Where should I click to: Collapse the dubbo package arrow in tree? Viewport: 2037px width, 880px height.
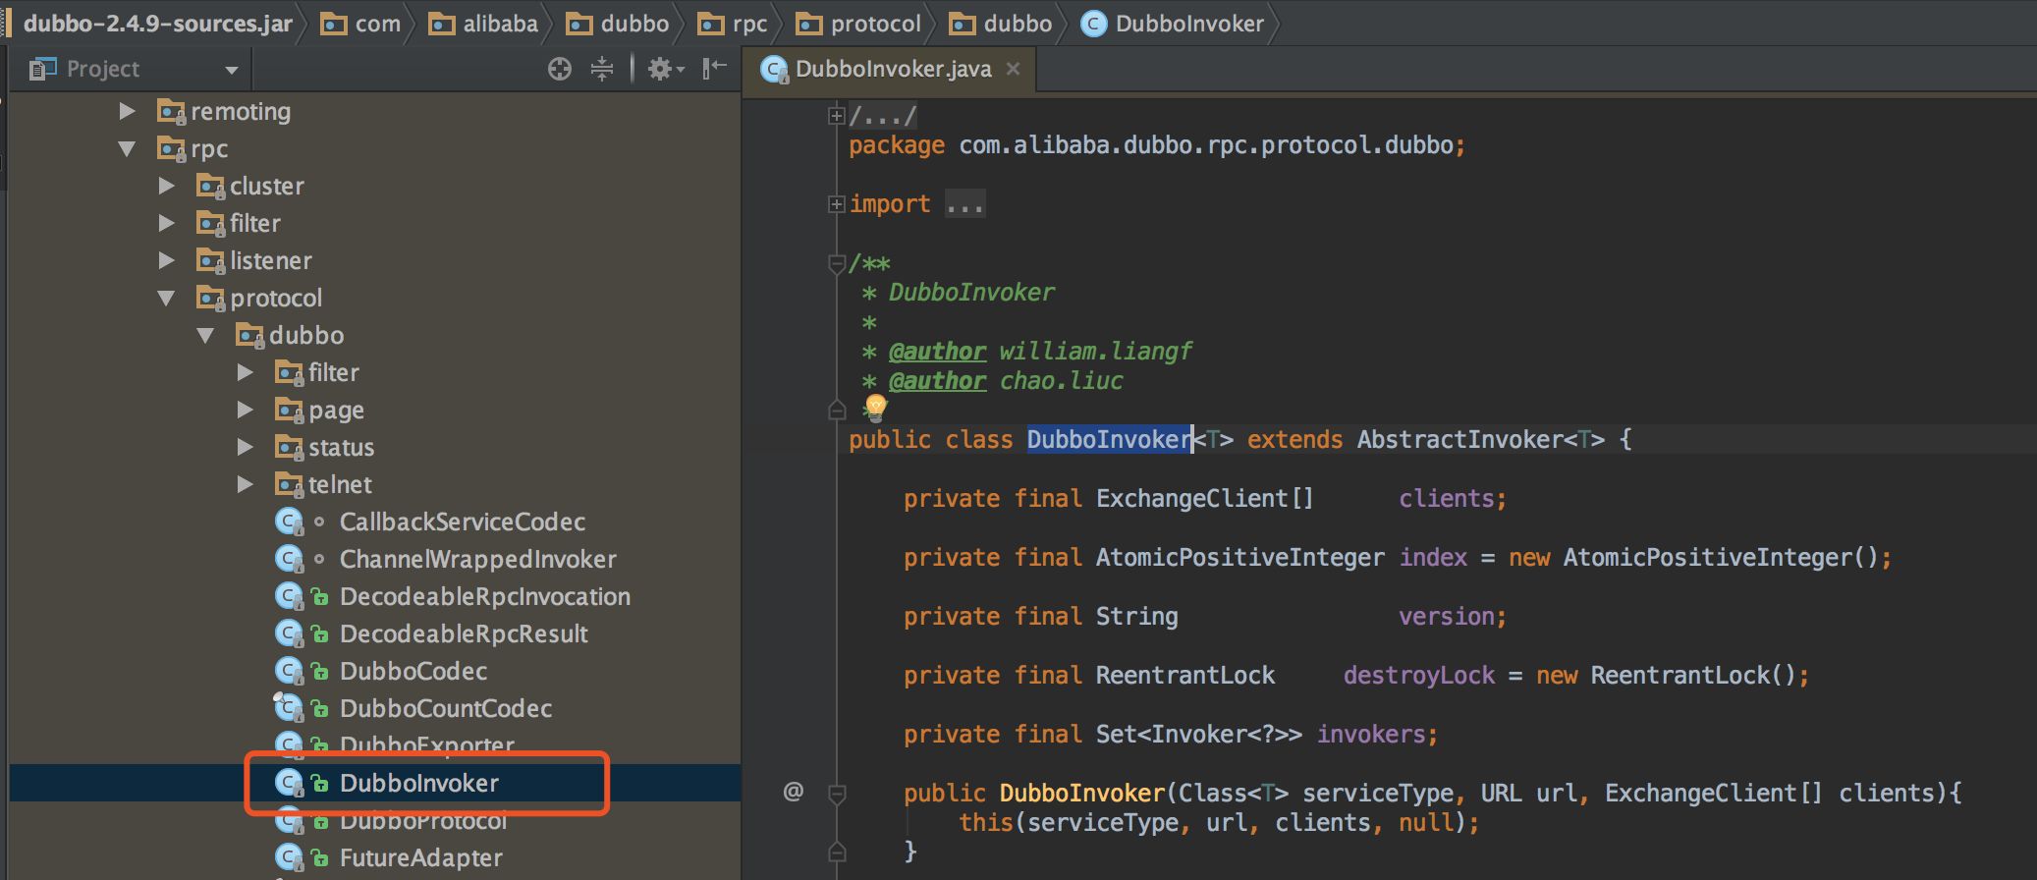click(x=205, y=336)
